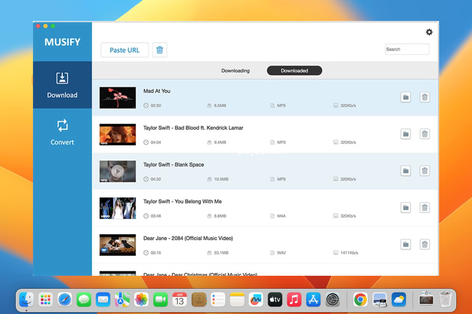Open Messages from the Dock
This screenshot has height=314, width=472.
point(84,299)
